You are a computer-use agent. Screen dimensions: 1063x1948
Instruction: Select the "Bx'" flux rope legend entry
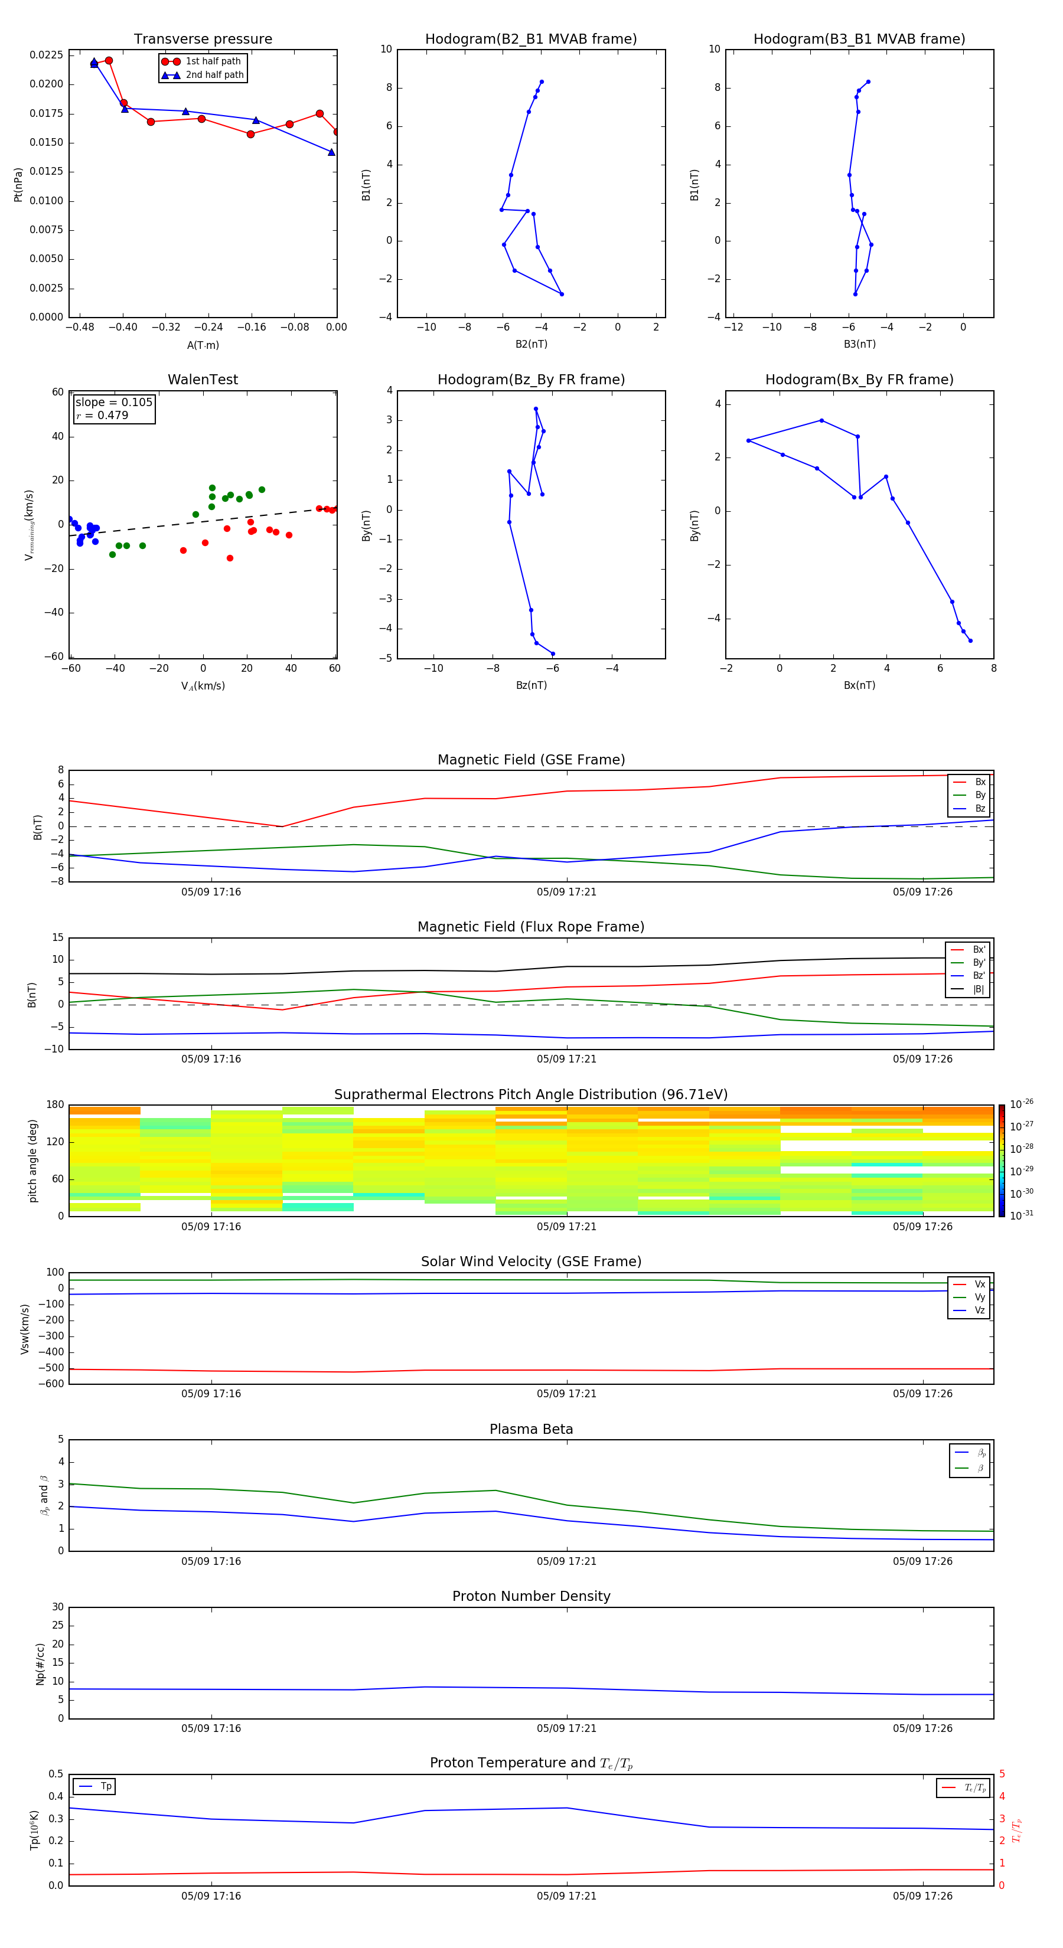(x=968, y=950)
